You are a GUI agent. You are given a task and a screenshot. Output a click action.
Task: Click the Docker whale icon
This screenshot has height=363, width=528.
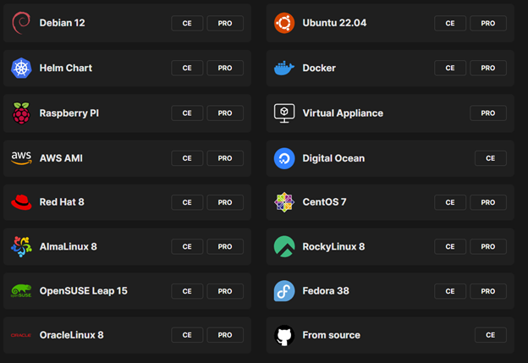click(284, 68)
